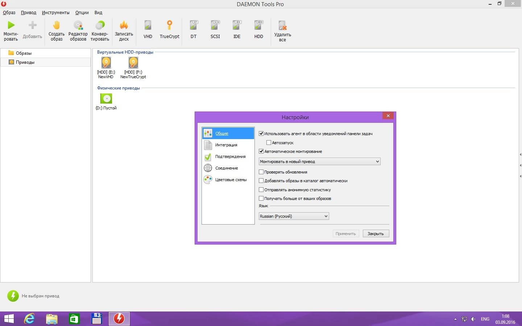
Task: Toggle Отправлять анонимную статистику
Action: pos(261,190)
